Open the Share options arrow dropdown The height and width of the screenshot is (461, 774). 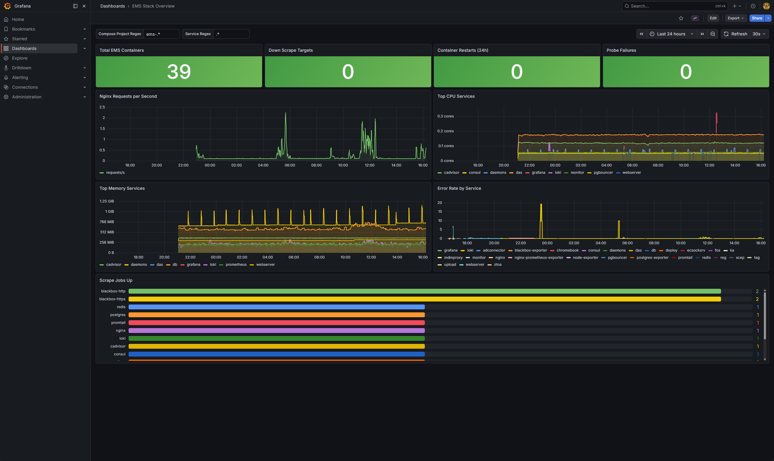click(768, 18)
